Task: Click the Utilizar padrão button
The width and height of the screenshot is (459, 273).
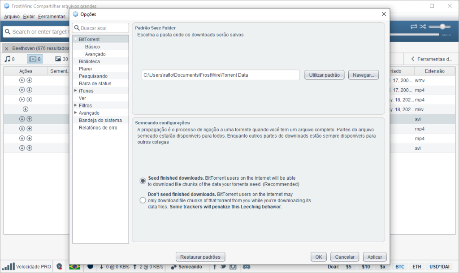Action: (x=324, y=75)
